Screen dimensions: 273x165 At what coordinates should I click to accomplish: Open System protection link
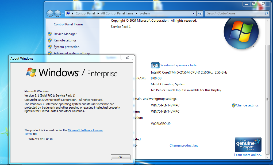pos(67,47)
